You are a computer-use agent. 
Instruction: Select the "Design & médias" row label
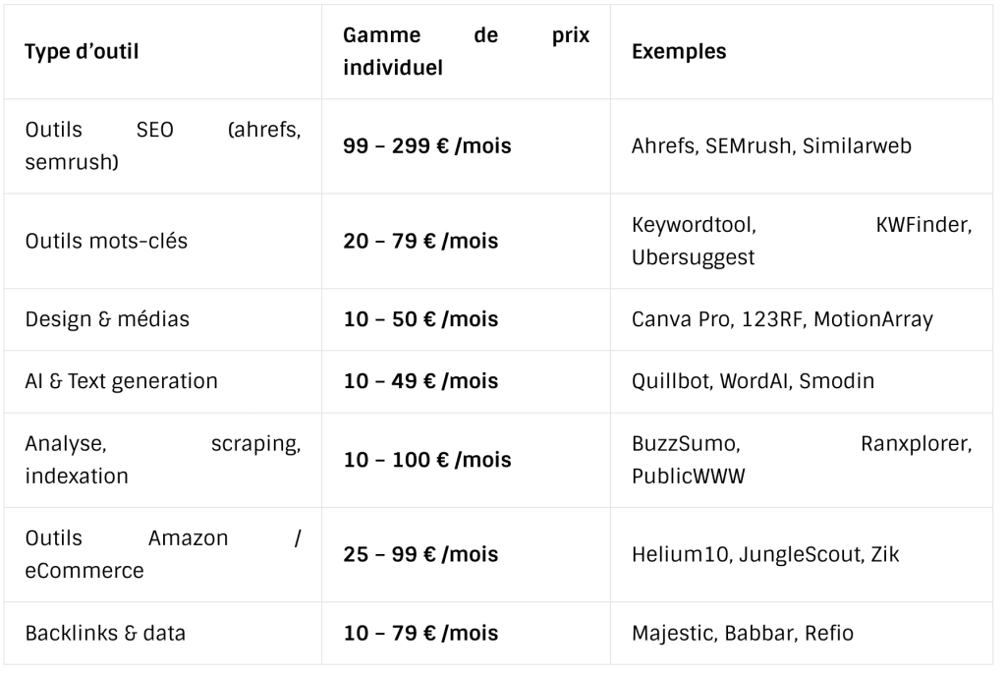coord(107,319)
